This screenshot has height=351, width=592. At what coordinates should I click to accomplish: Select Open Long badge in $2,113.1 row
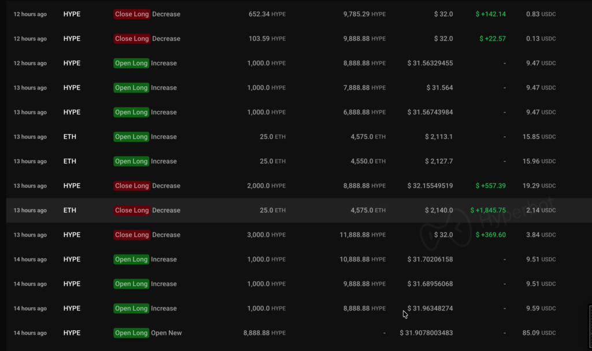click(x=131, y=137)
